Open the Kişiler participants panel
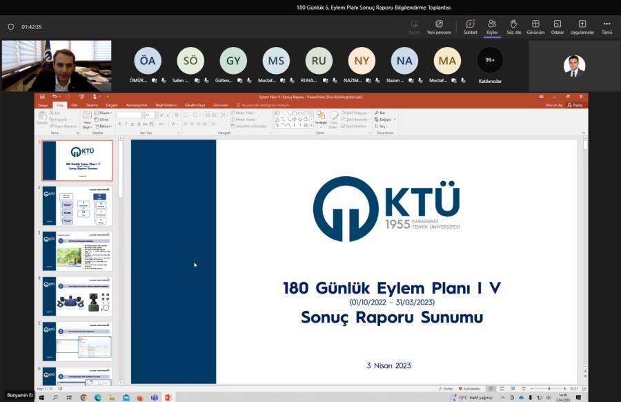621x402 pixels. (x=492, y=26)
